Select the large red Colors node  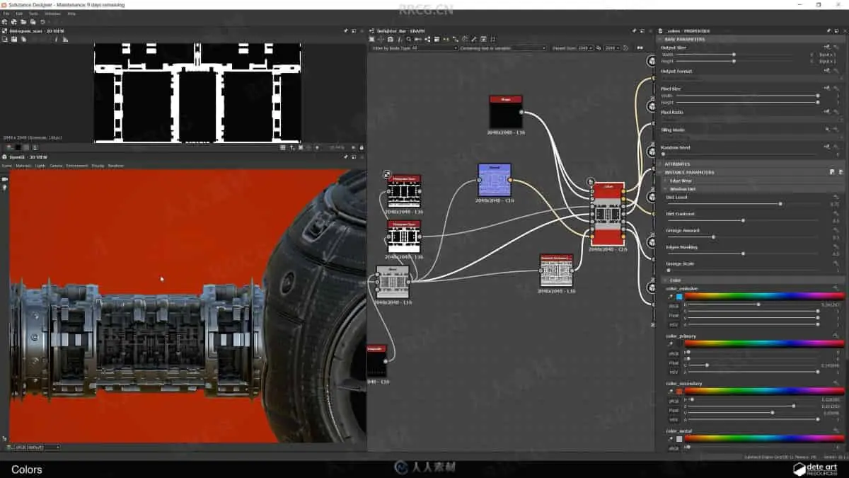[x=608, y=214]
